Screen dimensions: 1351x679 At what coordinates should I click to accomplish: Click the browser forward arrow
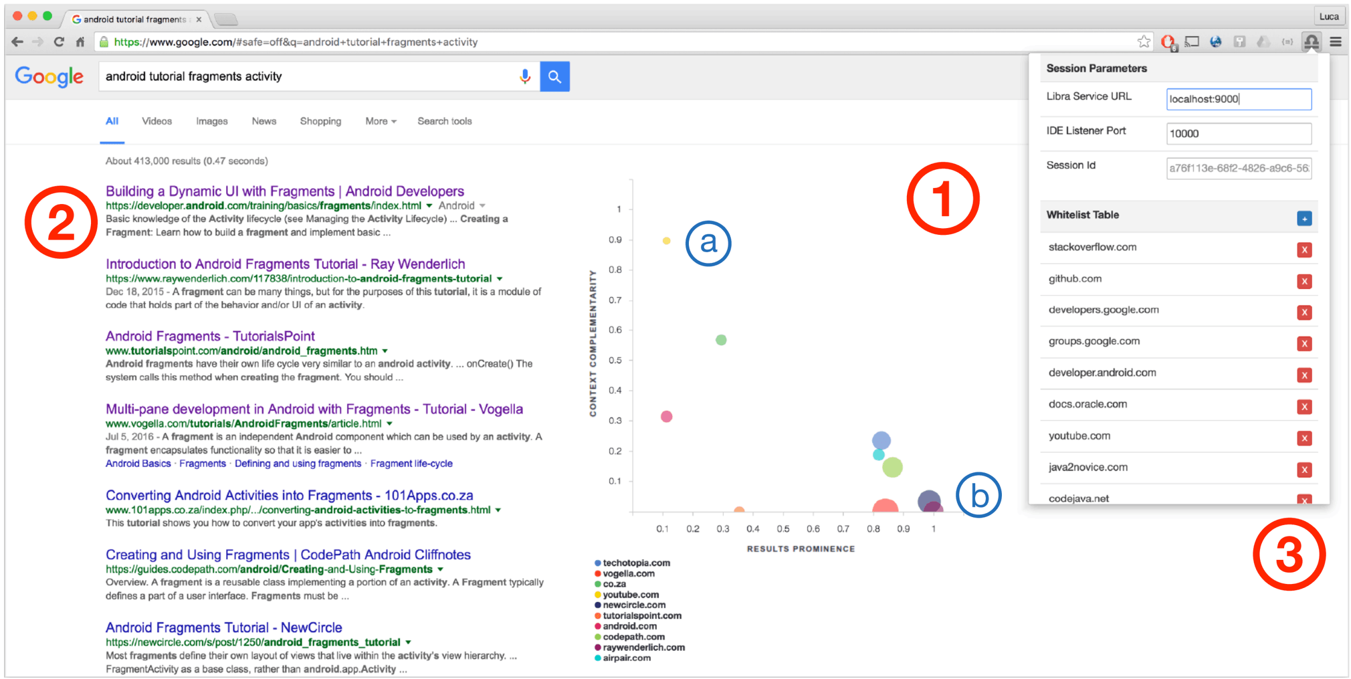pyautogui.click(x=37, y=42)
